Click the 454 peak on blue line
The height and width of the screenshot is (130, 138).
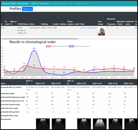34,50
